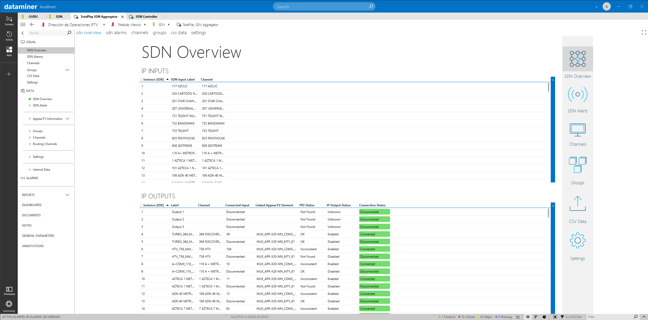
Task: Collapse the side panel with left chevron
Action: tap(23, 33)
